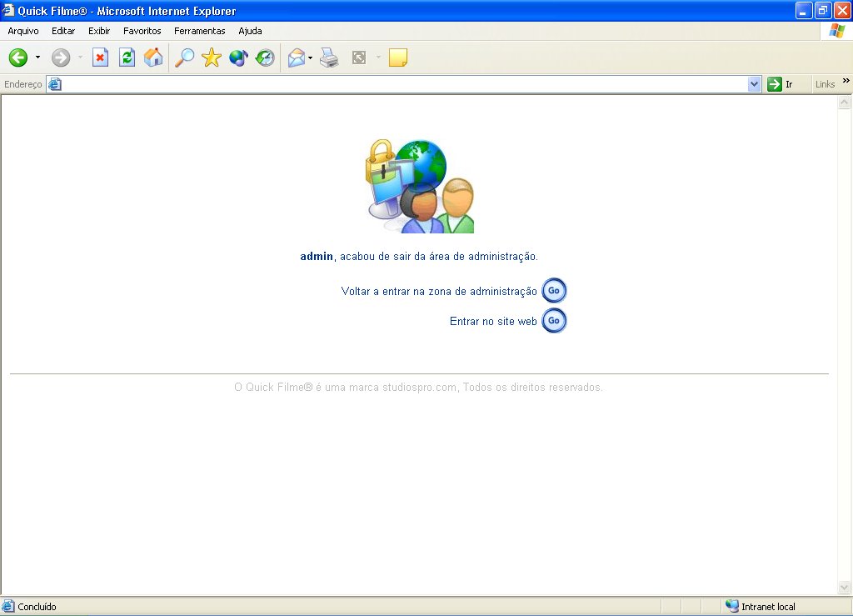The height and width of the screenshot is (616, 853).
Task: Open the Search magnifier in toolbar
Action: tap(184, 58)
